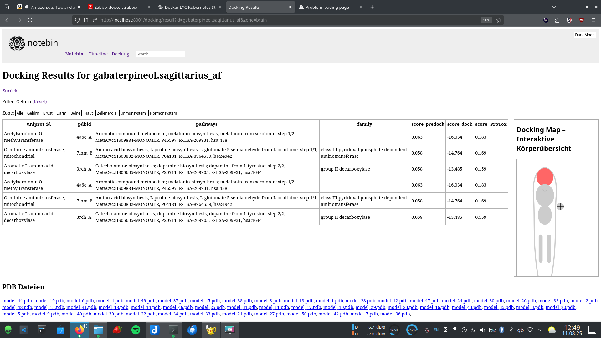The height and width of the screenshot is (338, 601).
Task: Reset the Gehirn filter
Action: (x=39, y=101)
